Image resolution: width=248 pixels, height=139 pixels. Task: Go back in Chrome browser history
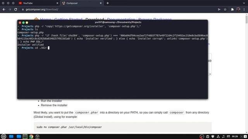coord(4,9)
